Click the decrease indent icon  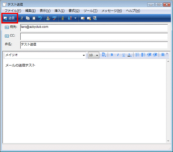click(x=149, y=55)
